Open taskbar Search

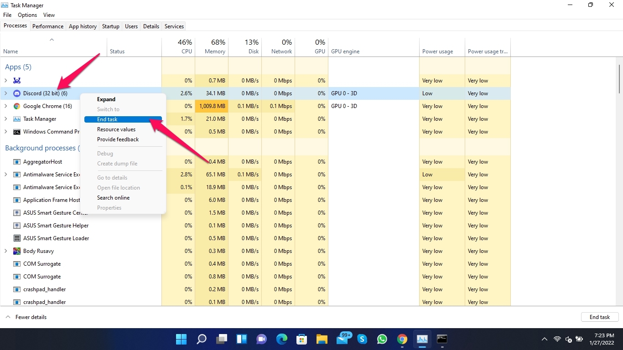coord(201,339)
